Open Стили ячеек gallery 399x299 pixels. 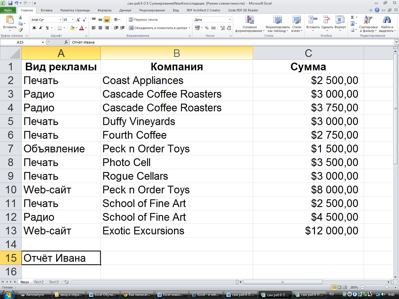[297, 24]
